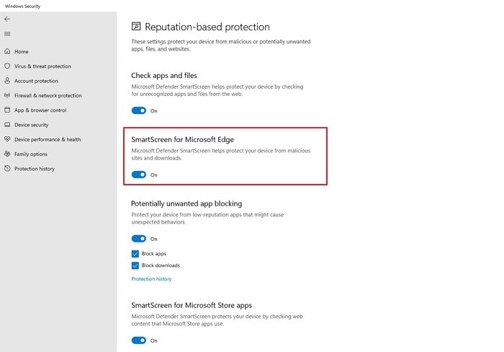The width and height of the screenshot is (504, 352).
Task: Open the hamburger navigation menu icon
Action: coord(7,34)
